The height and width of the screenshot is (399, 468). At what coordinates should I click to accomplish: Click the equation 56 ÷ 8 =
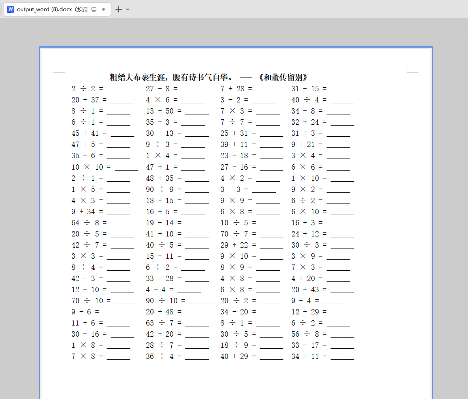(309, 334)
